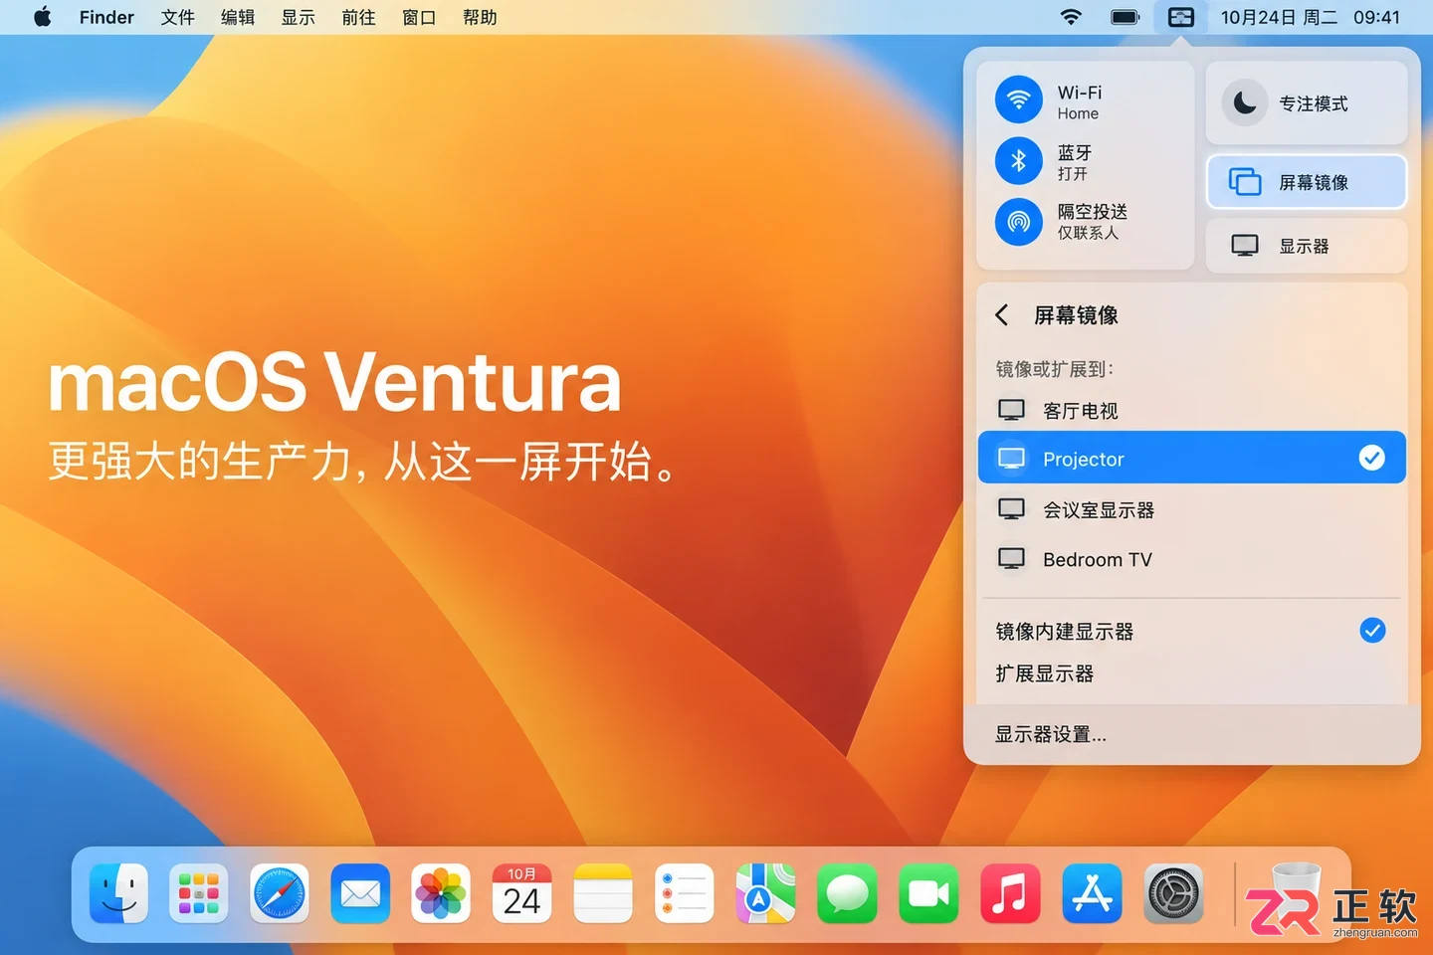
Task: Toggle AirDrop with the 隔空投送 icon
Action: (1019, 221)
